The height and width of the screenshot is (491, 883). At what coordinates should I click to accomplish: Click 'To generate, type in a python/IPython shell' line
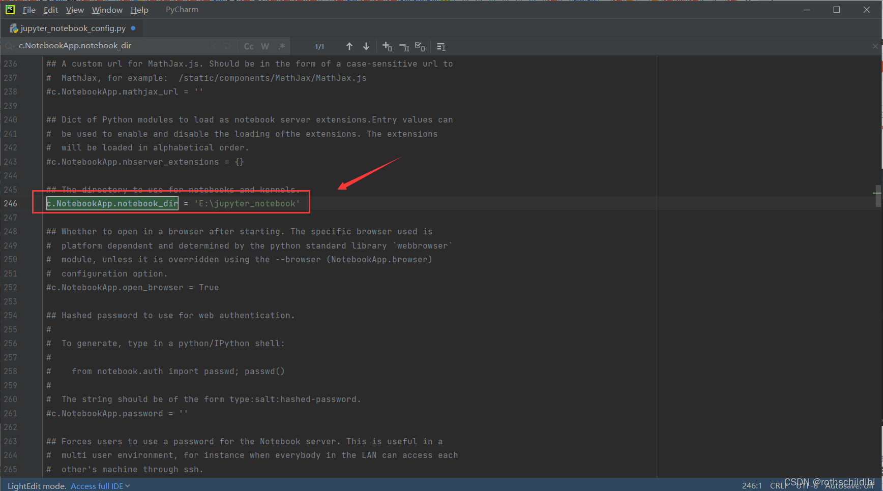(x=165, y=343)
